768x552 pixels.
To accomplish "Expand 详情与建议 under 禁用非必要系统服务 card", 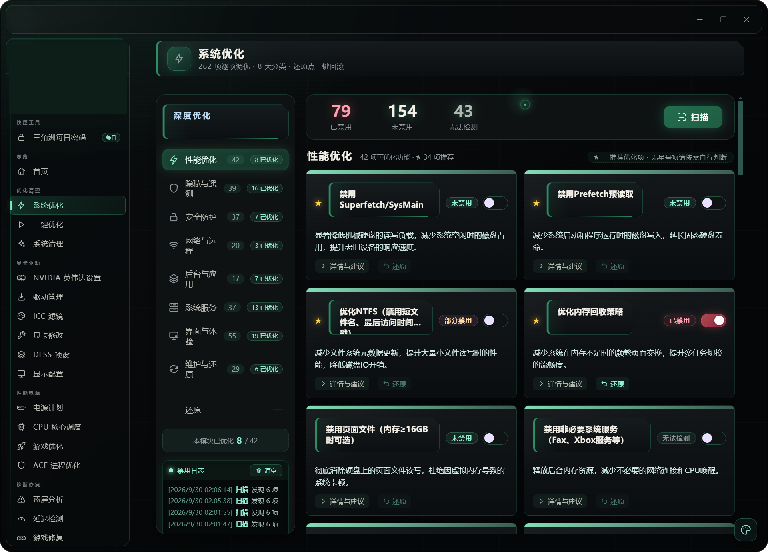I will [560, 502].
